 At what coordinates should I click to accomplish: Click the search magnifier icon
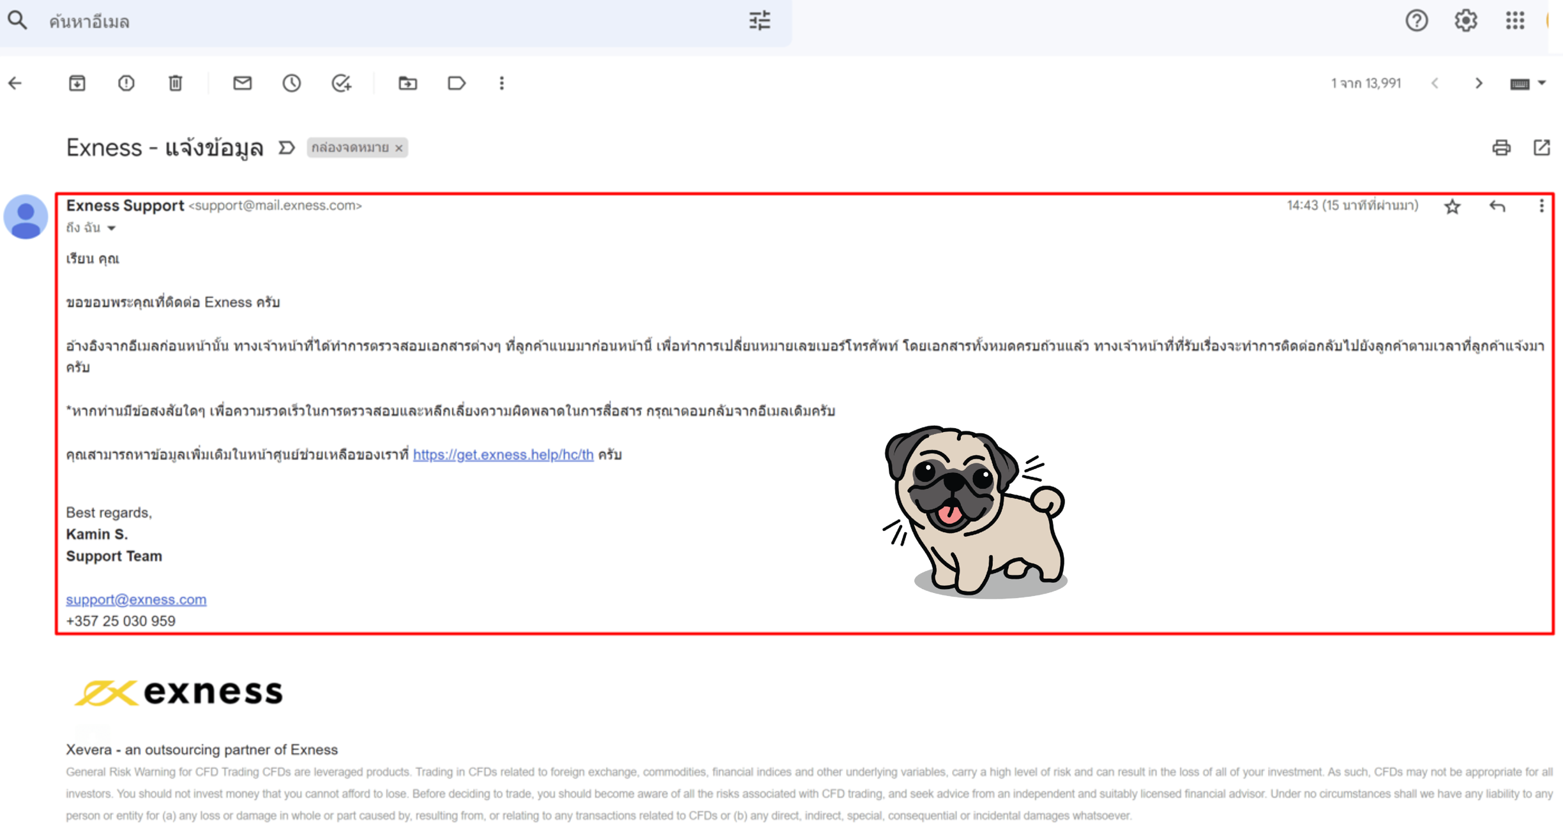pyautogui.click(x=17, y=20)
